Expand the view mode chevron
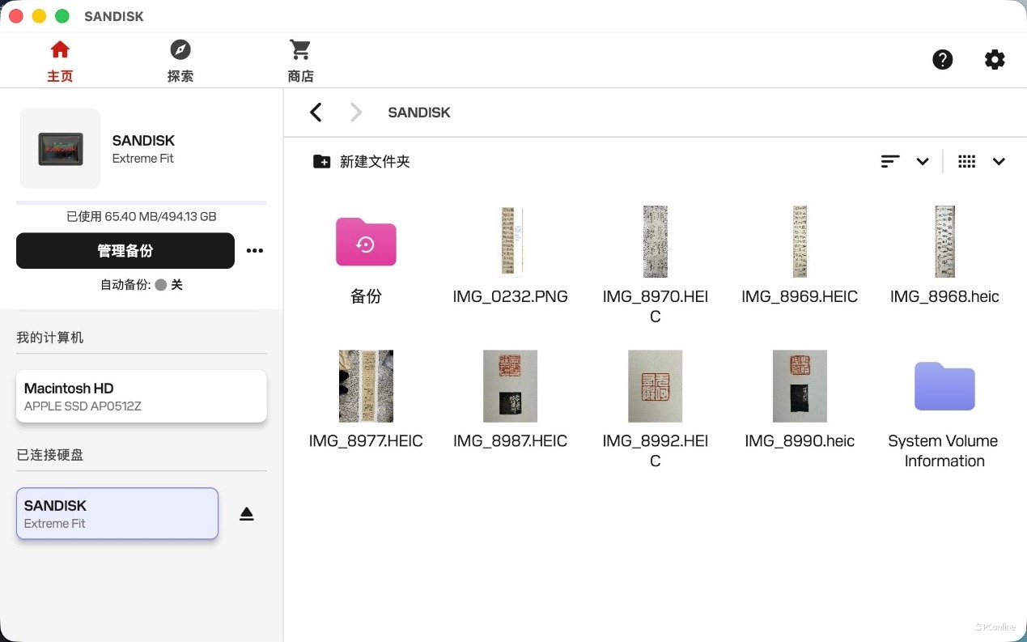The width and height of the screenshot is (1027, 642). [999, 162]
